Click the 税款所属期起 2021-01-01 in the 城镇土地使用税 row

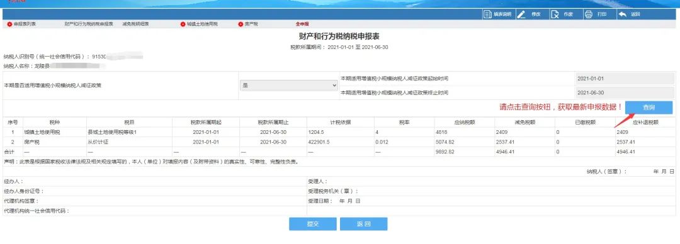coord(206,132)
